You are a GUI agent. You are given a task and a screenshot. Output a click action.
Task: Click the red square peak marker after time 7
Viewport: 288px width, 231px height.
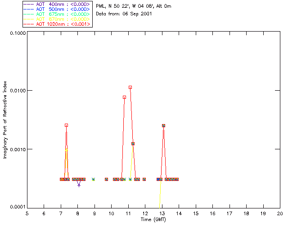(66, 125)
